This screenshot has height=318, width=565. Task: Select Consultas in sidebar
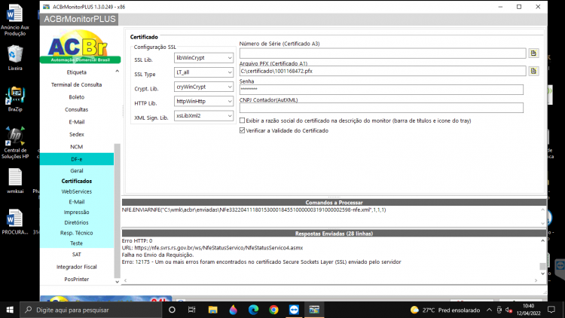click(x=76, y=109)
